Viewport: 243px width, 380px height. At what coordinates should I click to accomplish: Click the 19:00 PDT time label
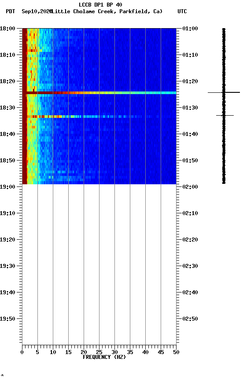tap(7, 187)
